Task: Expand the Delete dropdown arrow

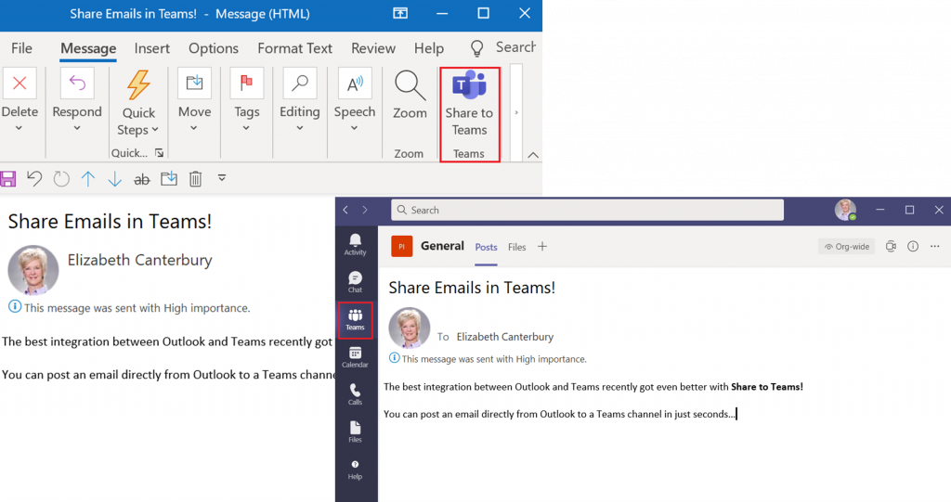Action: tap(20, 128)
